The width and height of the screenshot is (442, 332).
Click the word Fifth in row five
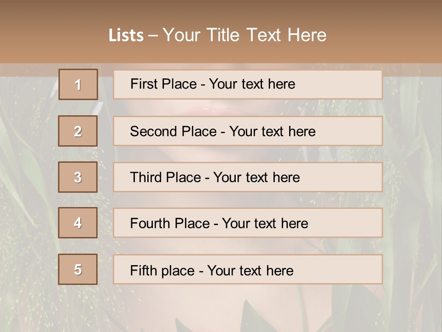(144, 270)
